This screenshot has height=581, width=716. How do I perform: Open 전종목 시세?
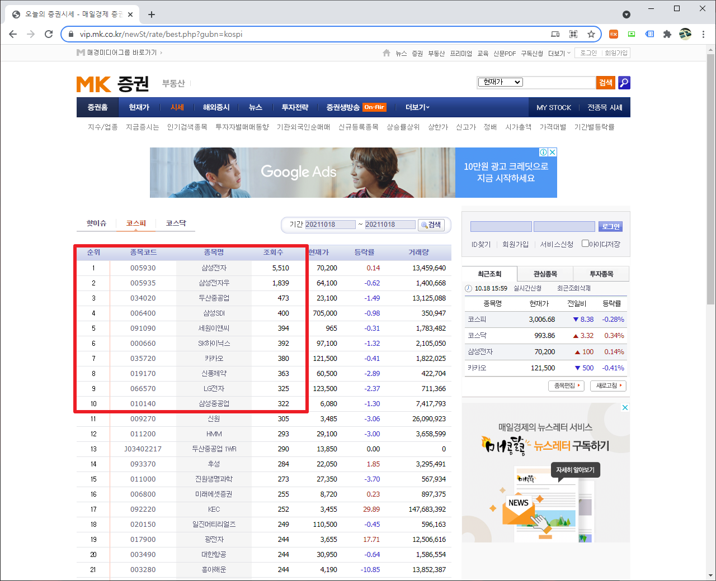[605, 107]
